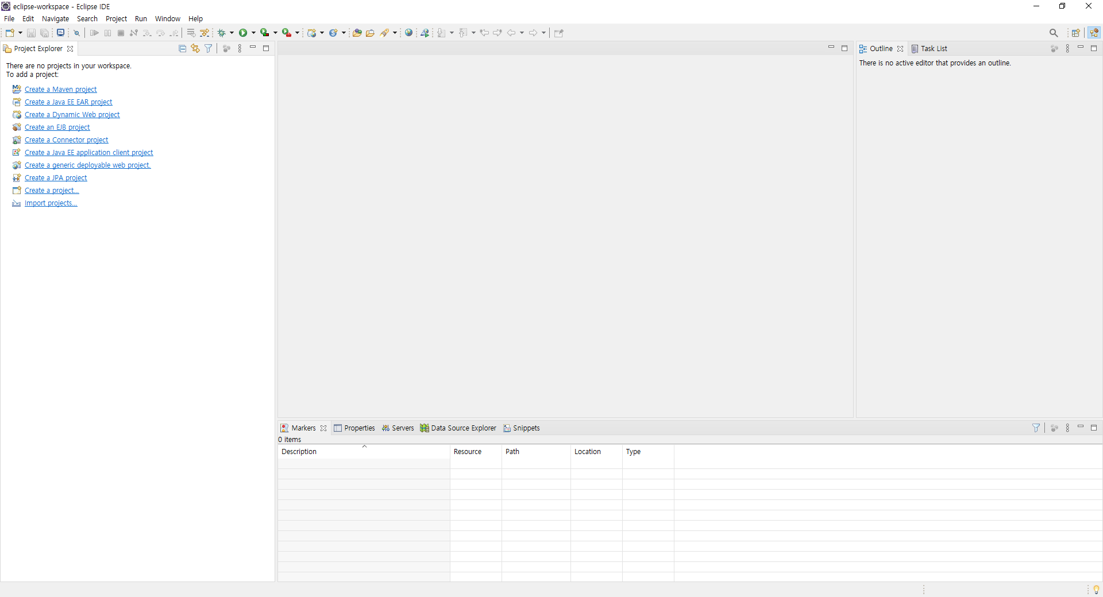Click the Previous Annotation icon
The height and width of the screenshot is (597, 1103).
[x=463, y=33]
